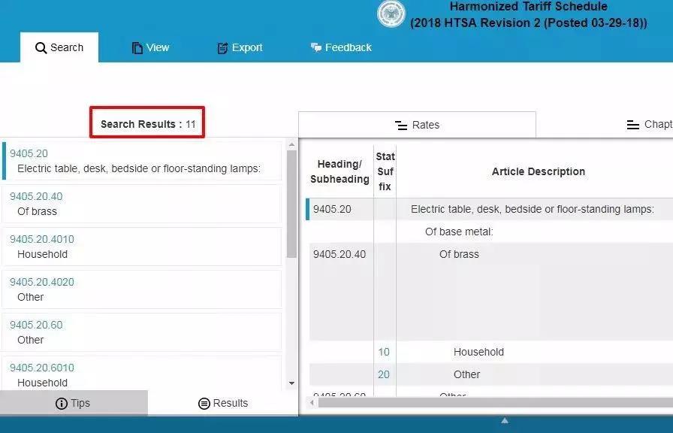Screen dimensions: 673x433
Task: Click the View documents icon
Action: coord(137,47)
